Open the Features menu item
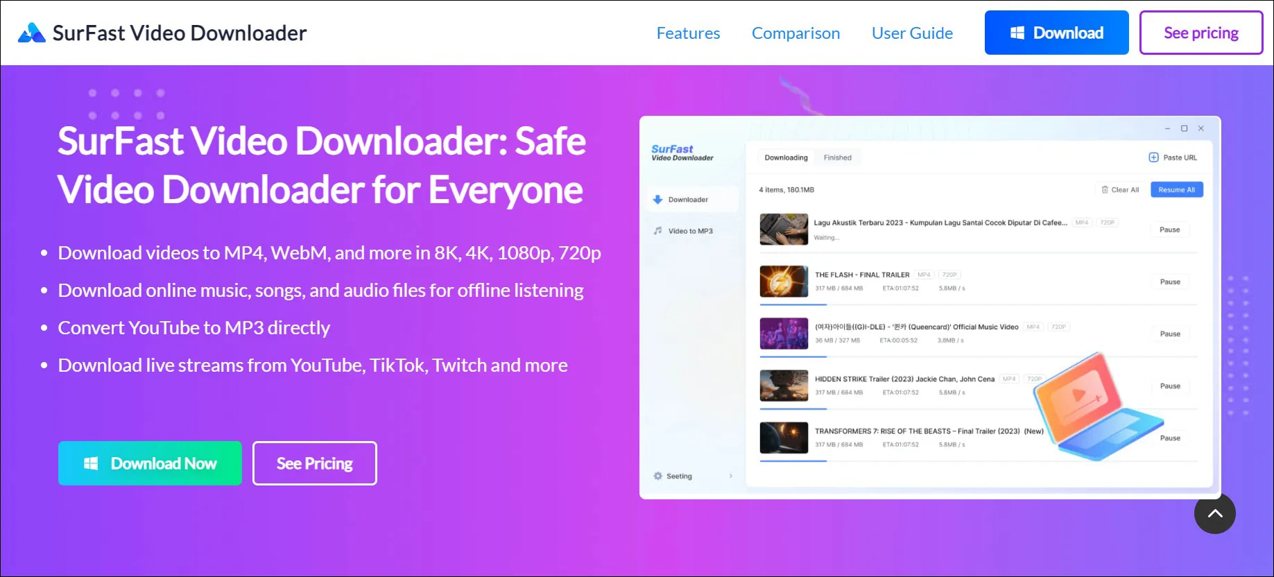 point(688,33)
